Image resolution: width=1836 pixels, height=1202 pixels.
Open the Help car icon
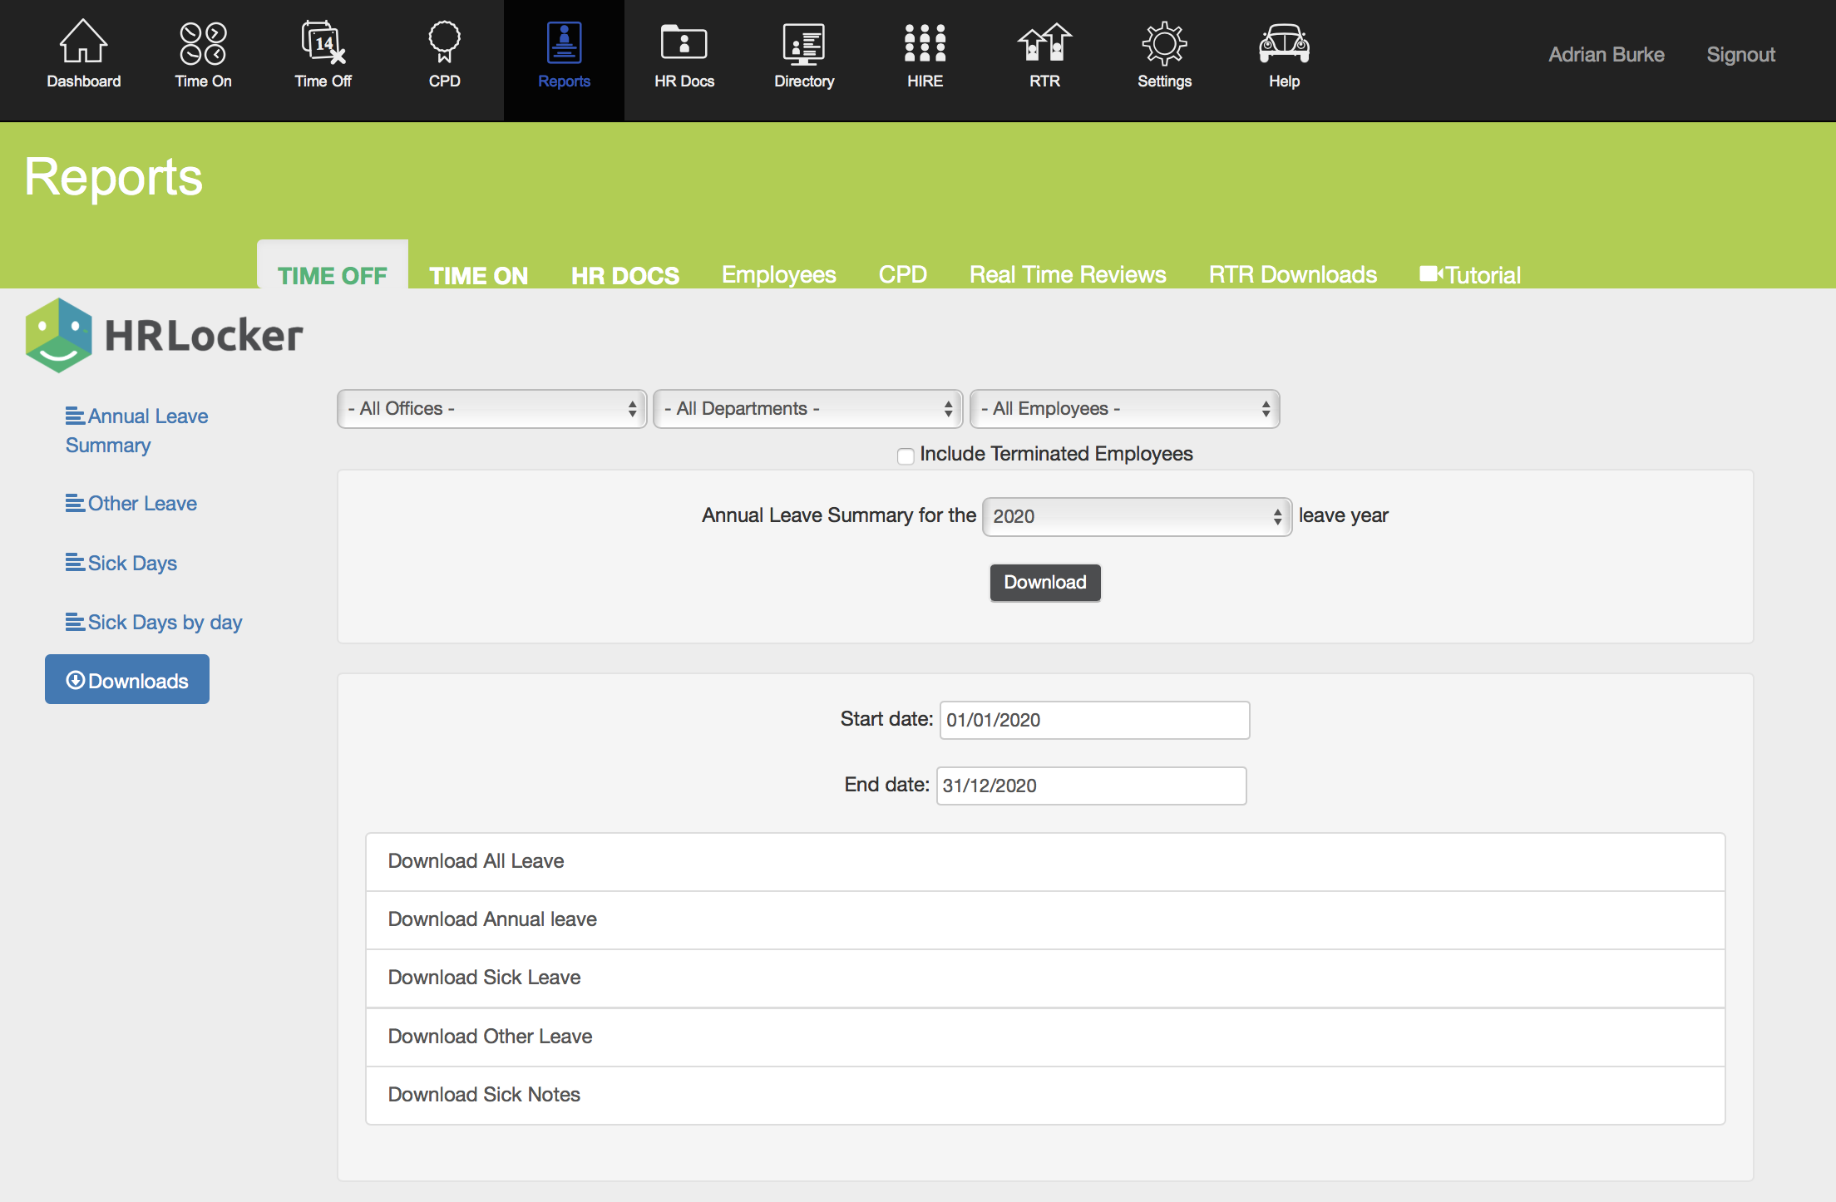pyautogui.click(x=1284, y=43)
